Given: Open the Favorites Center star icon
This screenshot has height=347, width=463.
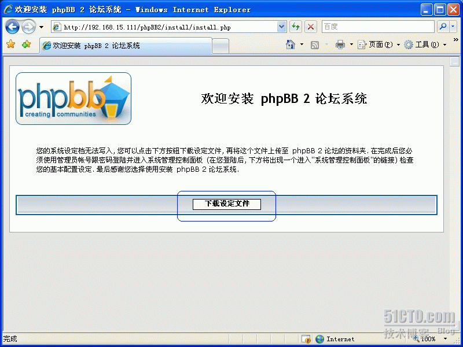Looking at the screenshot, I should 11,45.
